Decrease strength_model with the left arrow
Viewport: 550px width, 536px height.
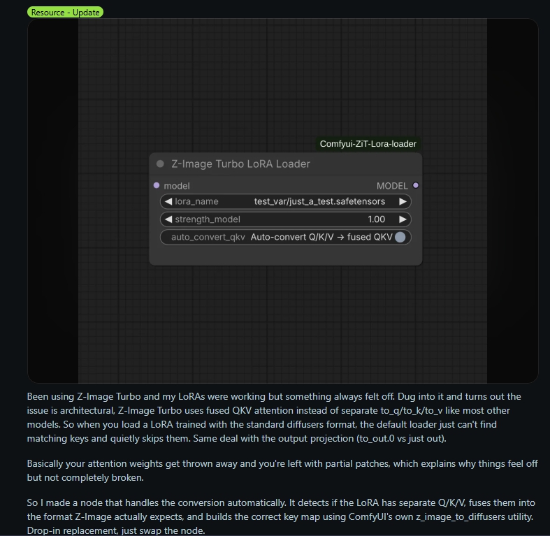pyautogui.click(x=168, y=219)
